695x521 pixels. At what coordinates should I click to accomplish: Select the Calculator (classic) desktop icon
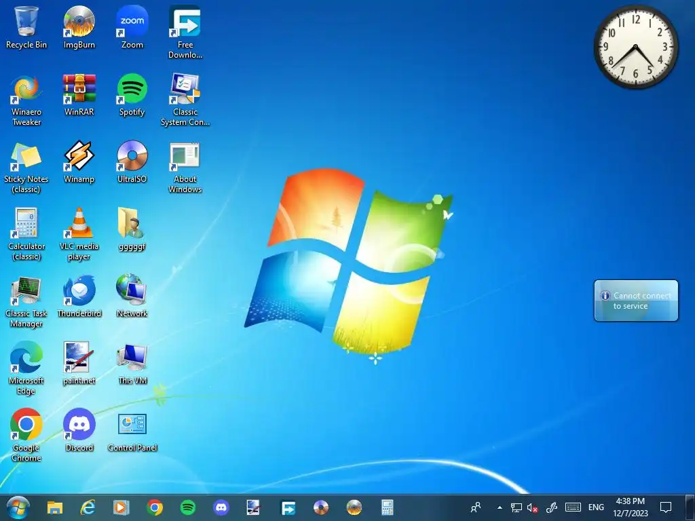pyautogui.click(x=26, y=234)
